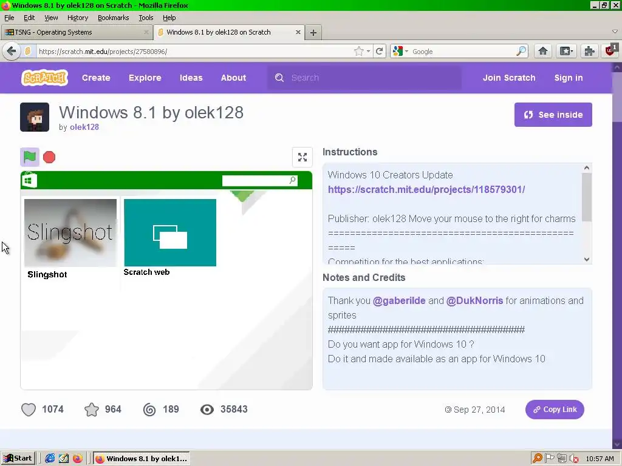622x466 pixels.
Task: Click Explore in Scratch navigation
Action: [x=145, y=78]
